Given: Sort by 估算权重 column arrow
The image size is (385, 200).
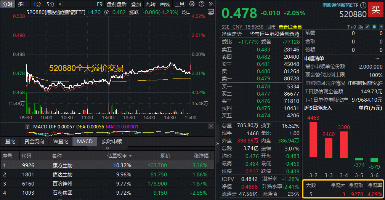Looking at the screenshot, I should [131, 156].
